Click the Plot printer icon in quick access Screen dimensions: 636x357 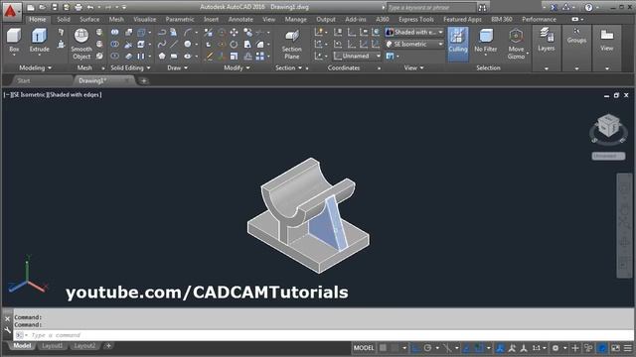click(x=79, y=7)
